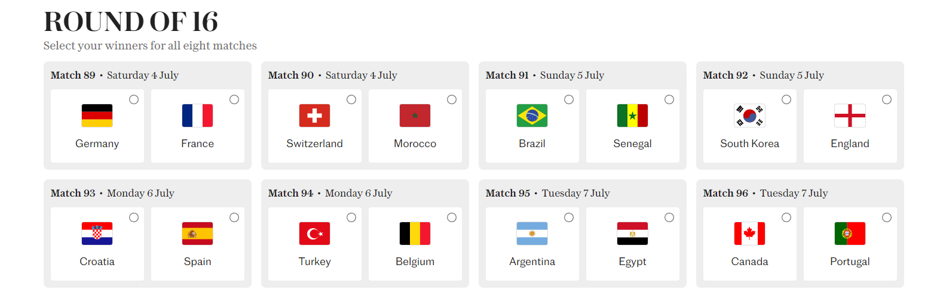Click the Croatia flag icon

pyautogui.click(x=97, y=234)
